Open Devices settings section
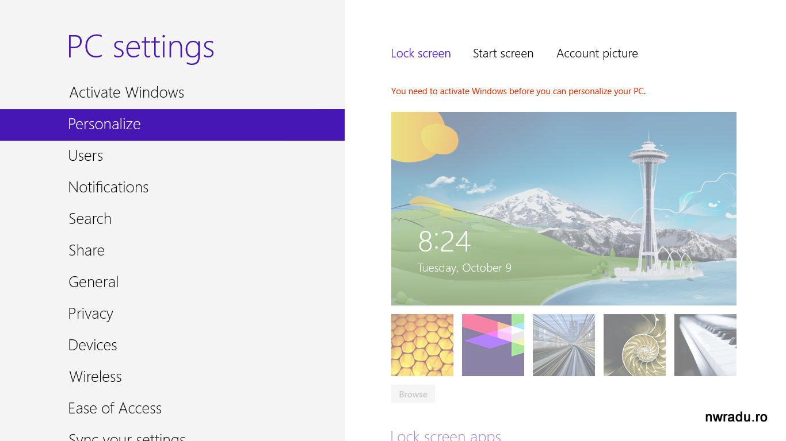 click(93, 345)
